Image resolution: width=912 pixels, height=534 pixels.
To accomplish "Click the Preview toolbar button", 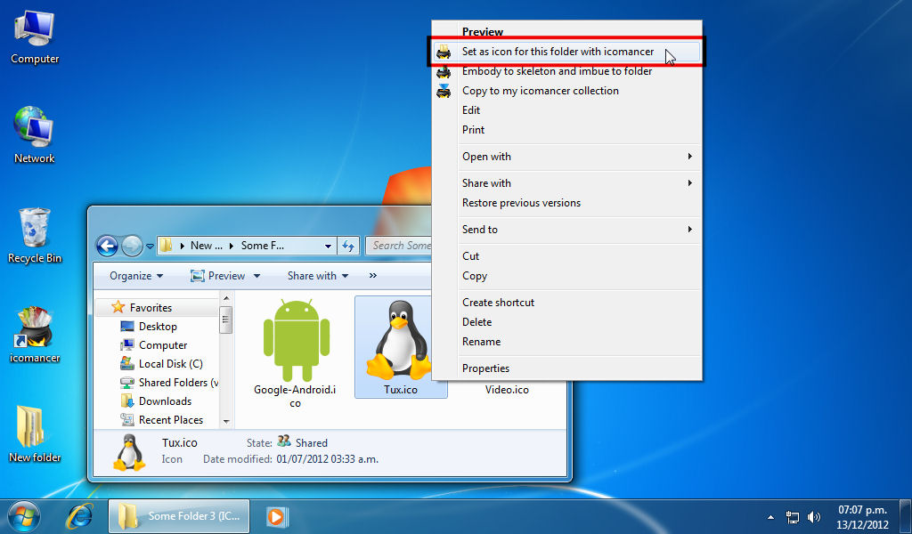I will pos(219,276).
